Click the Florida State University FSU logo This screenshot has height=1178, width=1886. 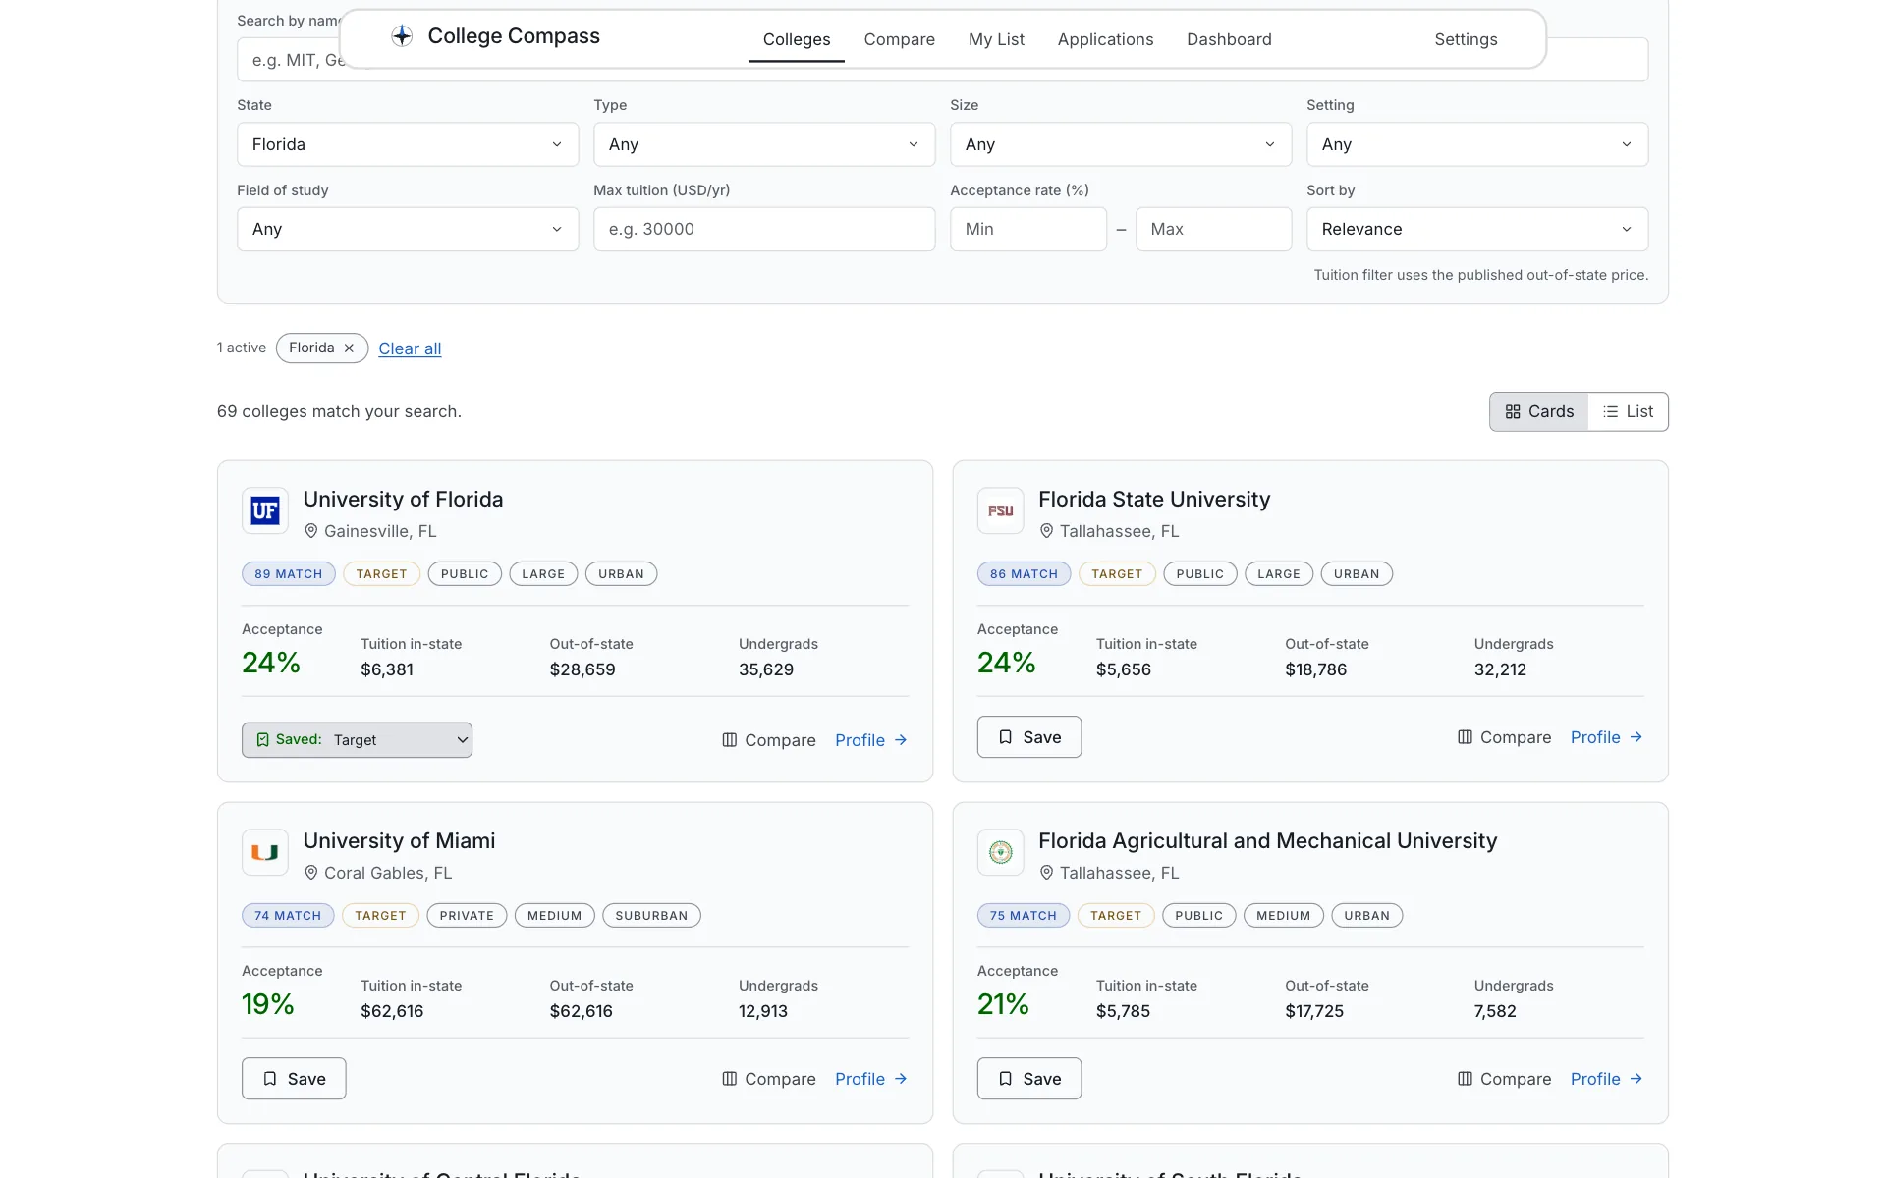(1000, 510)
